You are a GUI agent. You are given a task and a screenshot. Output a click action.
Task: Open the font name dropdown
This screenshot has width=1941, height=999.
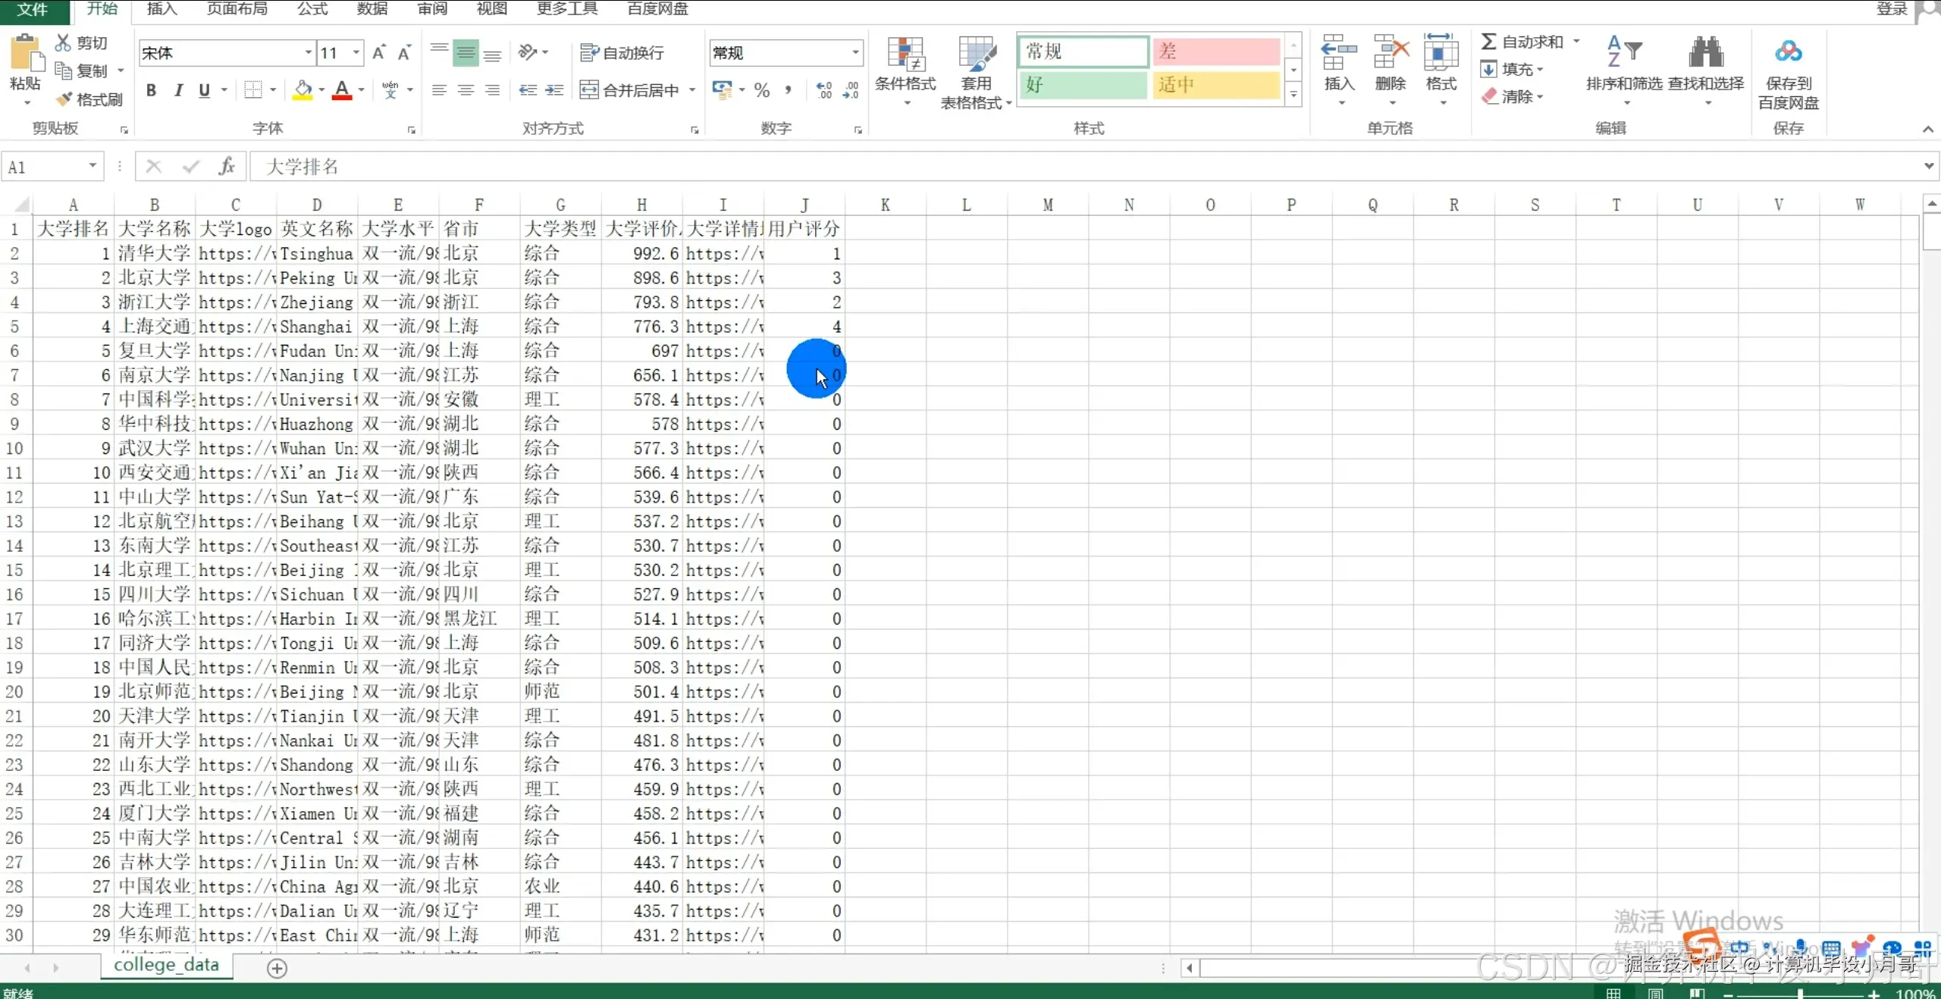(x=308, y=52)
